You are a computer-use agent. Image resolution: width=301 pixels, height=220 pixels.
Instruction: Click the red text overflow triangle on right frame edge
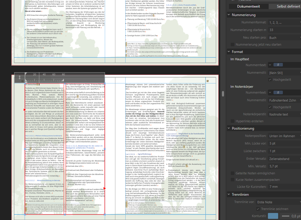105,188
